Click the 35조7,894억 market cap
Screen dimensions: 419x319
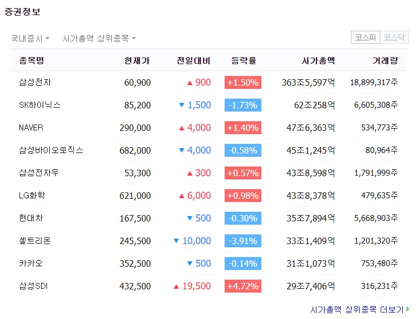[x=311, y=218]
